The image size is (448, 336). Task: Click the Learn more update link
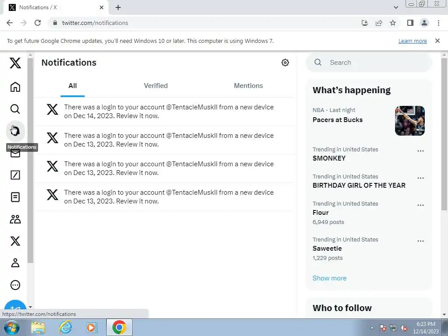(413, 41)
